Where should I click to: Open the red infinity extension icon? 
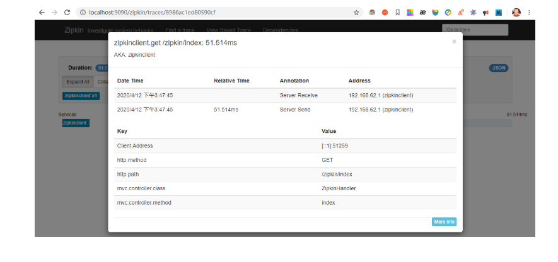pyautogui.click(x=385, y=13)
